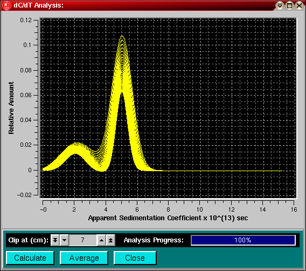
Task: Close window with title bar X button
Action: click(x=300, y=5)
